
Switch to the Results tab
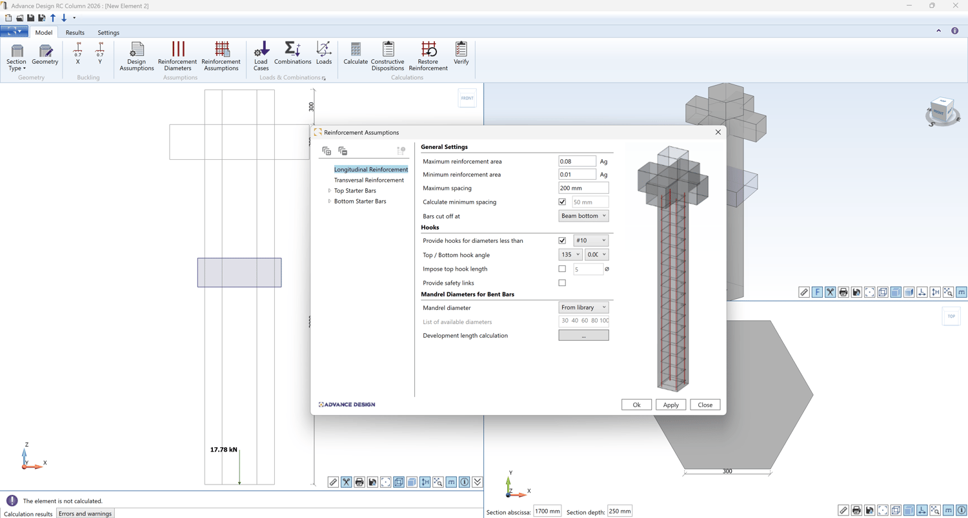tap(75, 32)
